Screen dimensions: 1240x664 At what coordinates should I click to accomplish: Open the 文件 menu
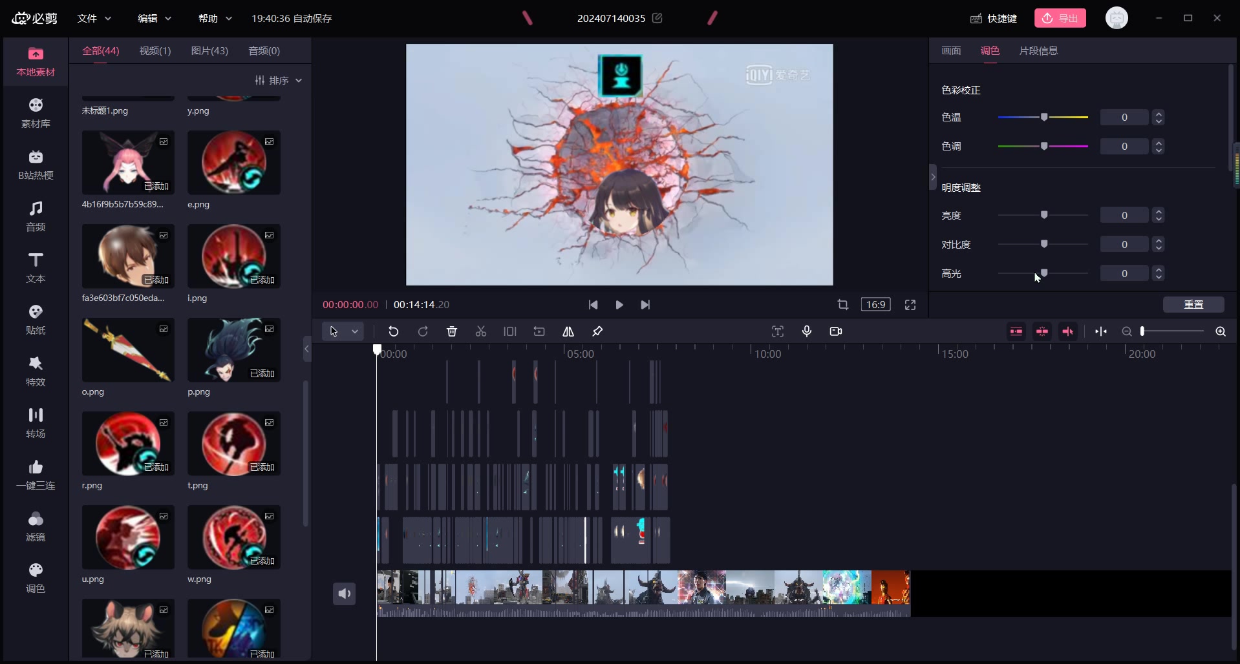click(x=94, y=18)
